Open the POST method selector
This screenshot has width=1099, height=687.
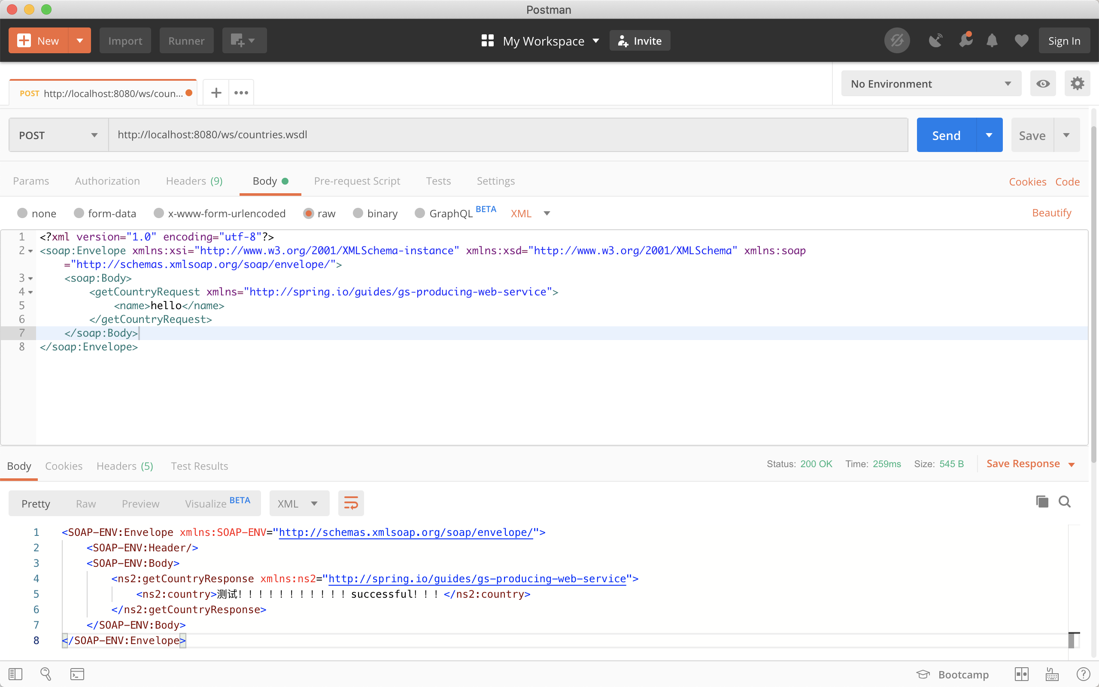click(57, 134)
